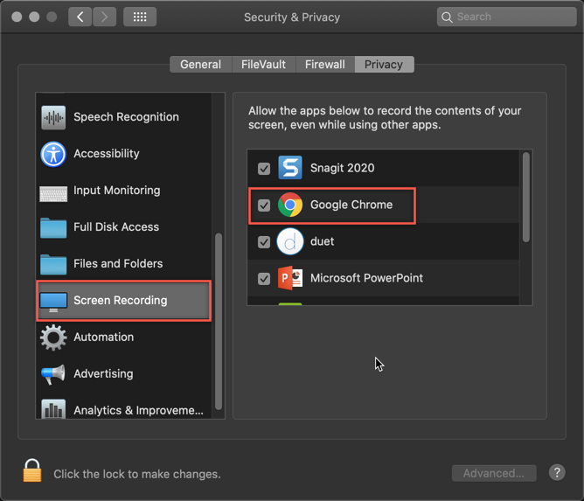Select Speech Recognition category text

126,117
